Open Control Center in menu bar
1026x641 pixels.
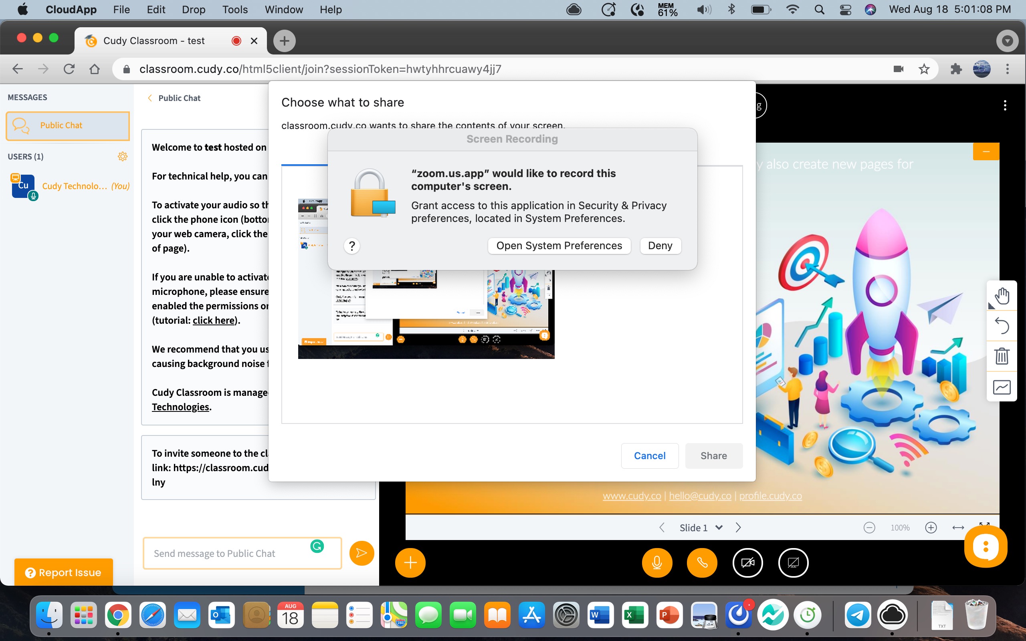(x=845, y=9)
